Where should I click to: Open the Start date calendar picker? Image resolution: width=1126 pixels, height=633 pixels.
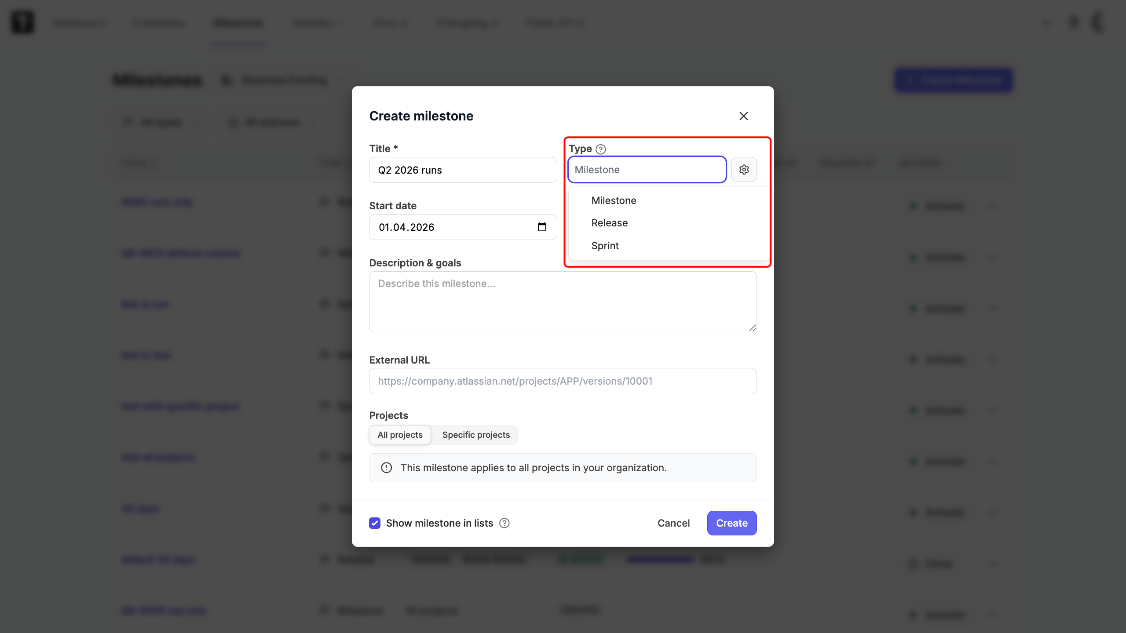[x=542, y=227]
